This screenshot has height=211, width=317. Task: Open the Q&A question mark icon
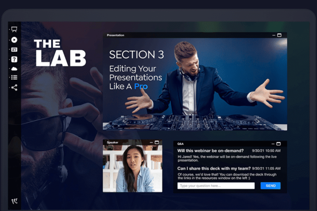click(14, 59)
